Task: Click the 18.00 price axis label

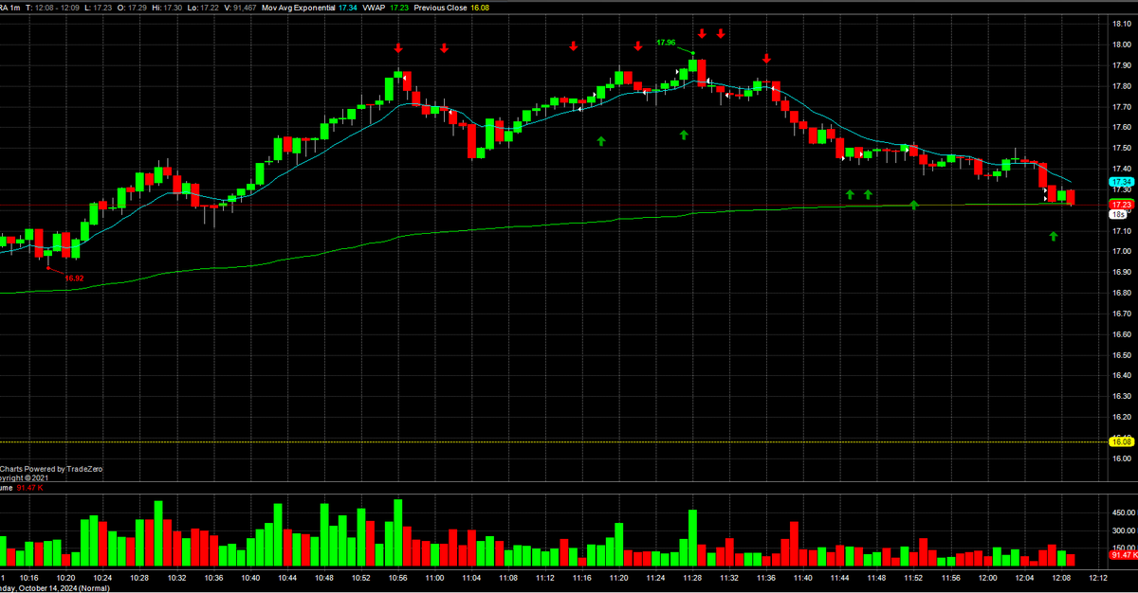Action: 1122,45
